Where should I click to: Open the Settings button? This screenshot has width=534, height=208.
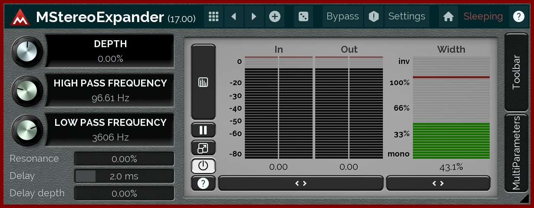(407, 16)
